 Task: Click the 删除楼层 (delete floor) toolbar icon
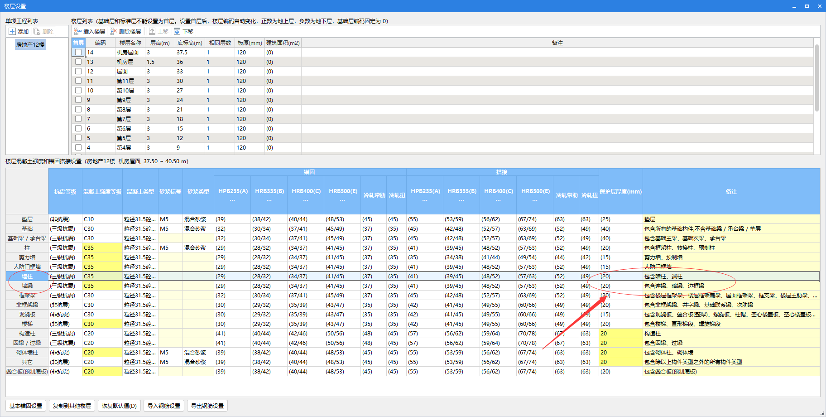click(x=125, y=31)
